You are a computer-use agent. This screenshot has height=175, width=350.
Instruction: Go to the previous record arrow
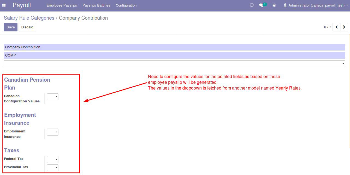pos(337,27)
